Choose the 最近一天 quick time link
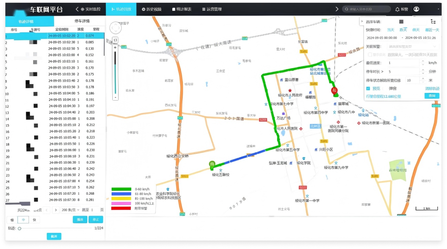The width and height of the screenshot is (447, 249). (432, 30)
